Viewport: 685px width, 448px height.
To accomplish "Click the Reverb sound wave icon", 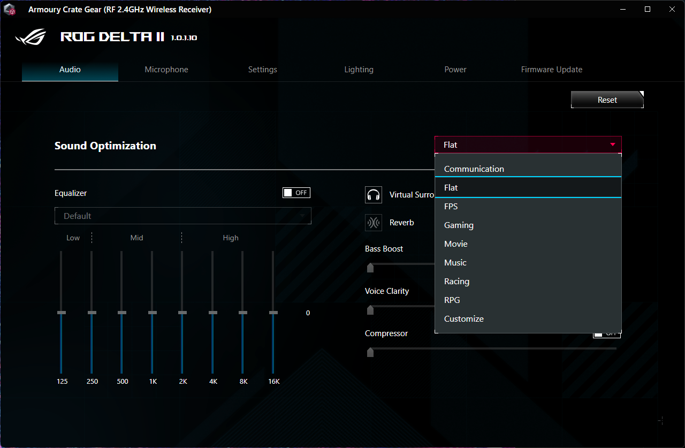I will point(373,223).
